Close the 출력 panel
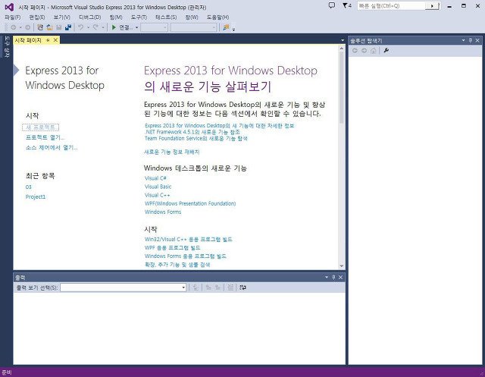The height and width of the screenshot is (377, 485). tap(340, 278)
